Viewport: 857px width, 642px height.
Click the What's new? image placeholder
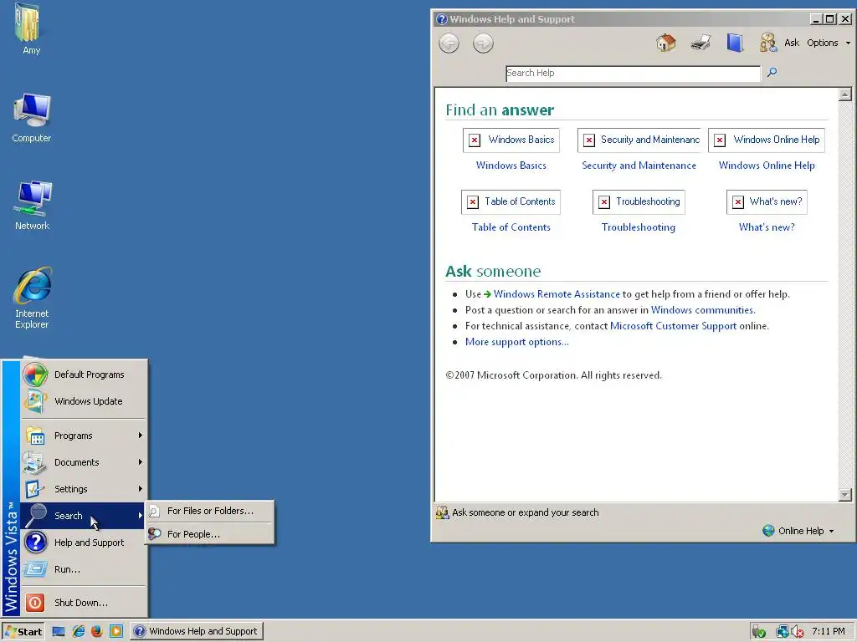[767, 201]
